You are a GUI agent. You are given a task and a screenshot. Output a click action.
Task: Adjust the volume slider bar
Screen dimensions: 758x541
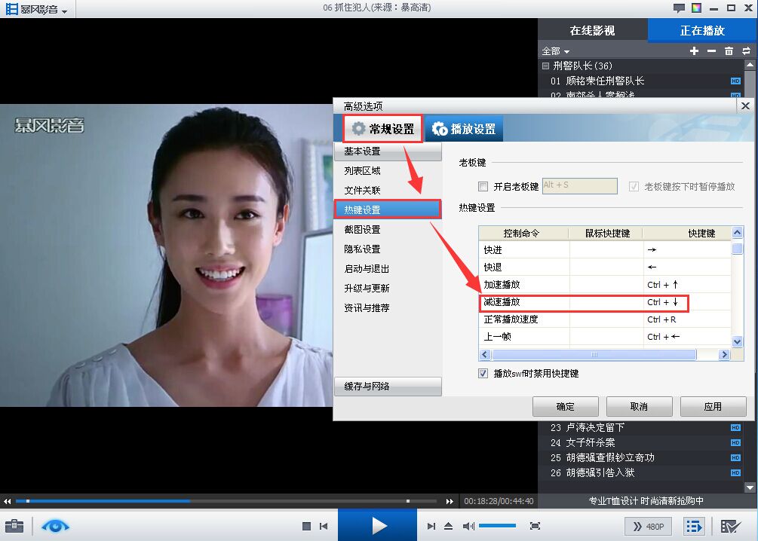[498, 525]
